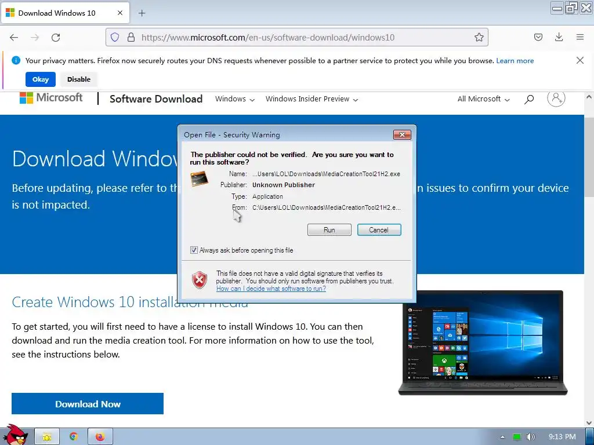Viewport: 594px width, 445px height.
Task: Click the scrollbar down arrow
Action: [x=589, y=422]
